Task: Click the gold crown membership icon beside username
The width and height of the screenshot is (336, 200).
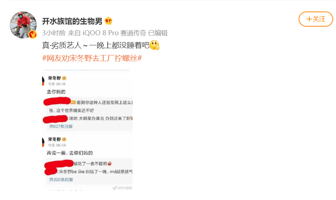Action: [x=109, y=21]
